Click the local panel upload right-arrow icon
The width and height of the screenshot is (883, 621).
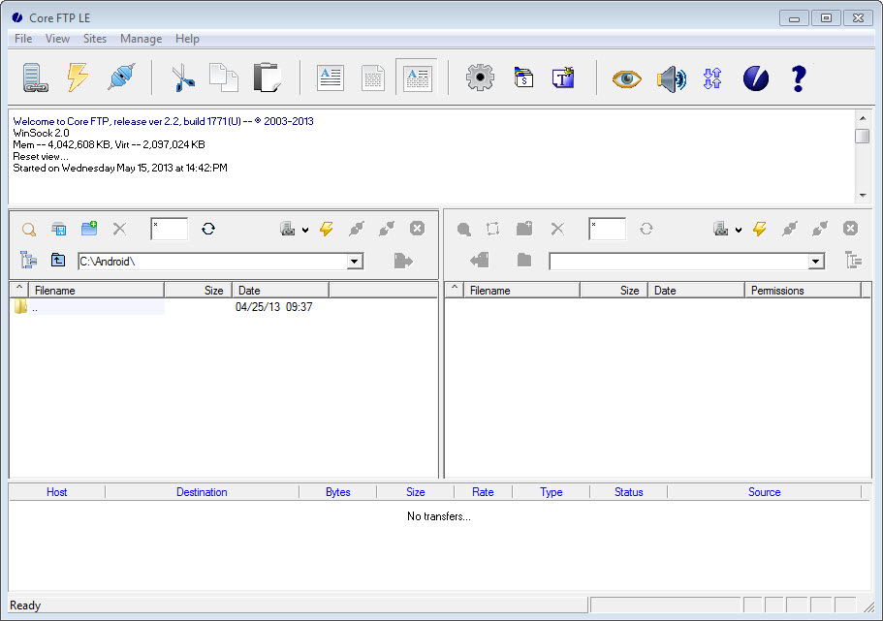(x=403, y=261)
